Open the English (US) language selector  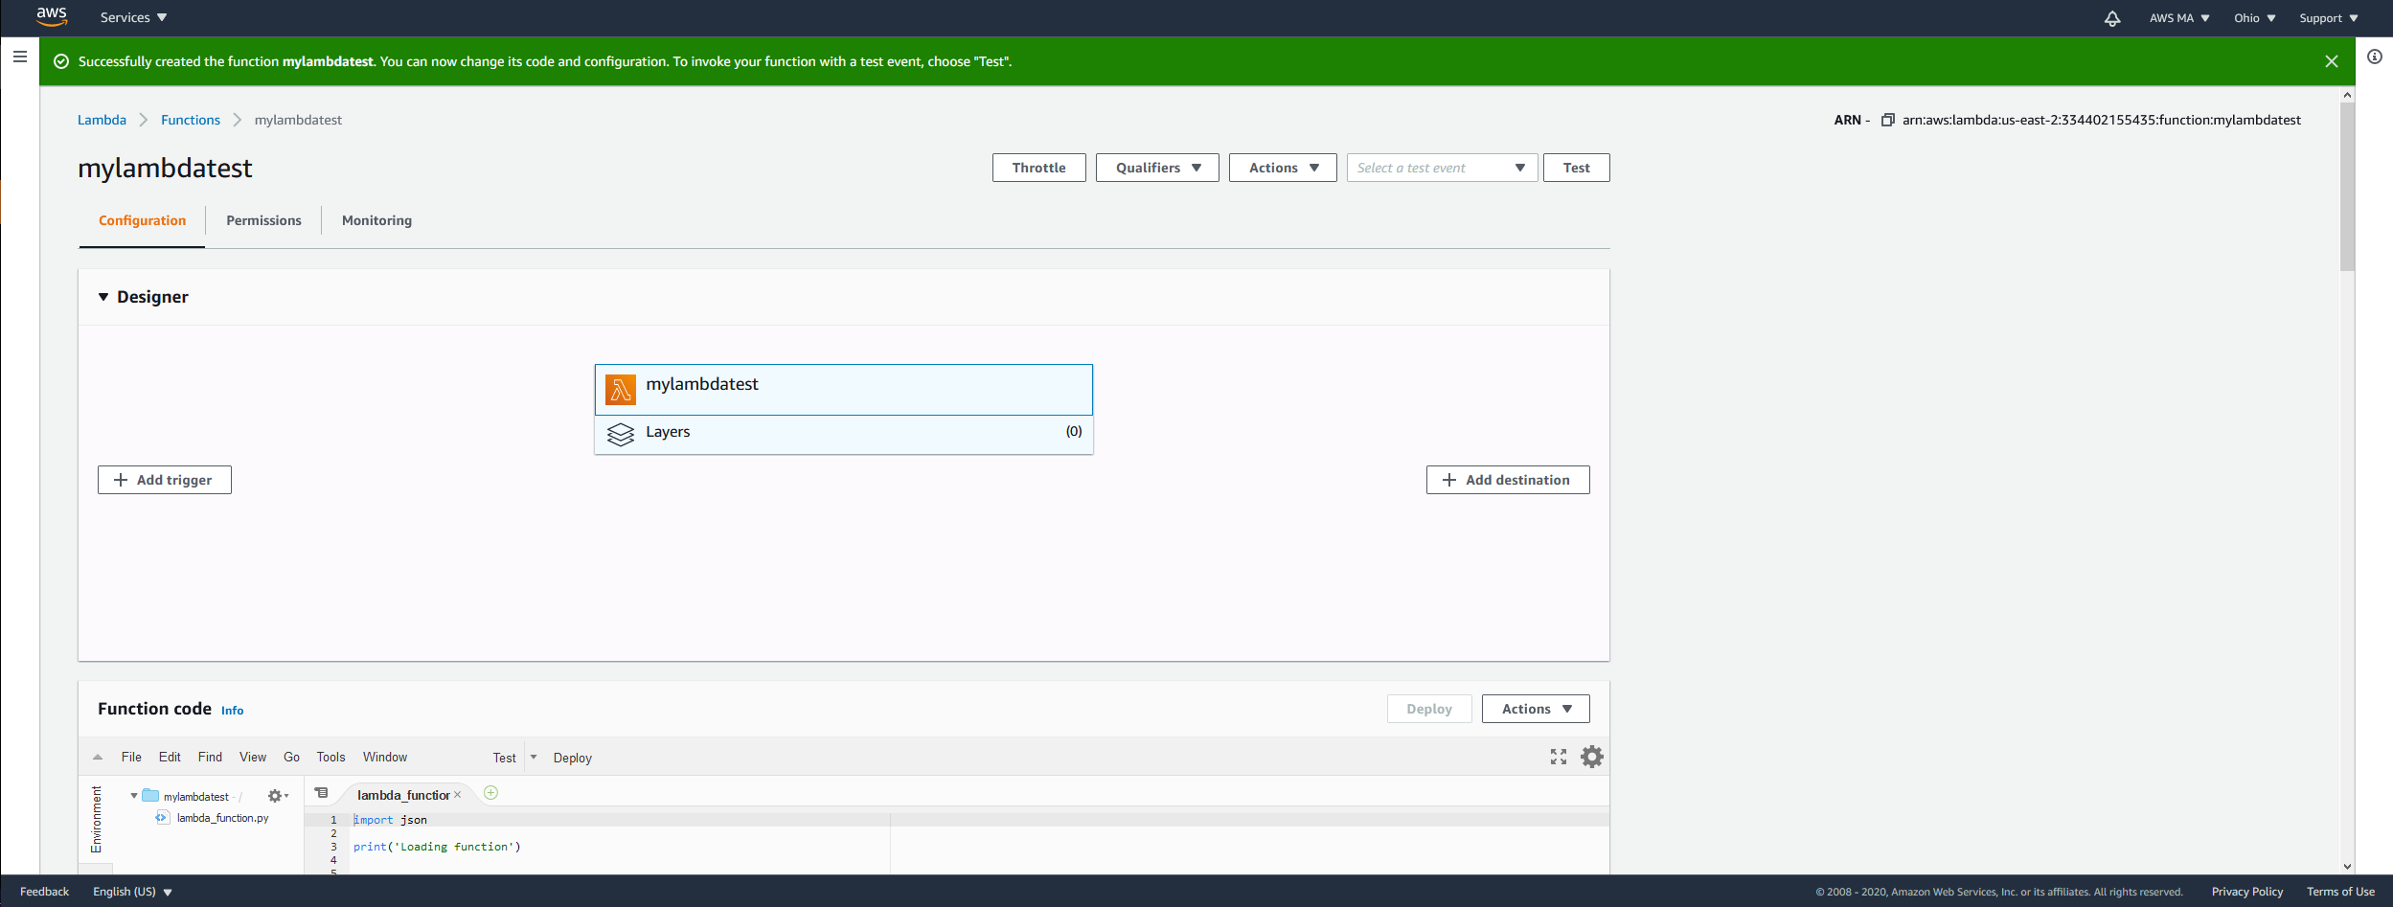(x=132, y=892)
